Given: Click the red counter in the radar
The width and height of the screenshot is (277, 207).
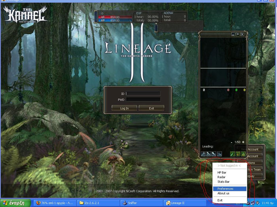Looking at the screenshot, I should pyautogui.click(x=228, y=90).
